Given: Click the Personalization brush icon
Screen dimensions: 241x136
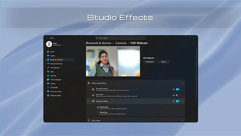Looking at the screenshot, I should [48, 67].
